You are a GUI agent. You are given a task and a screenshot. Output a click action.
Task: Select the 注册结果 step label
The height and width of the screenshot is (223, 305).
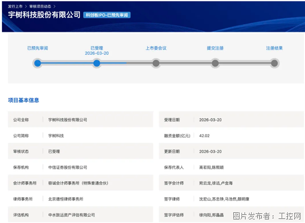(274, 48)
